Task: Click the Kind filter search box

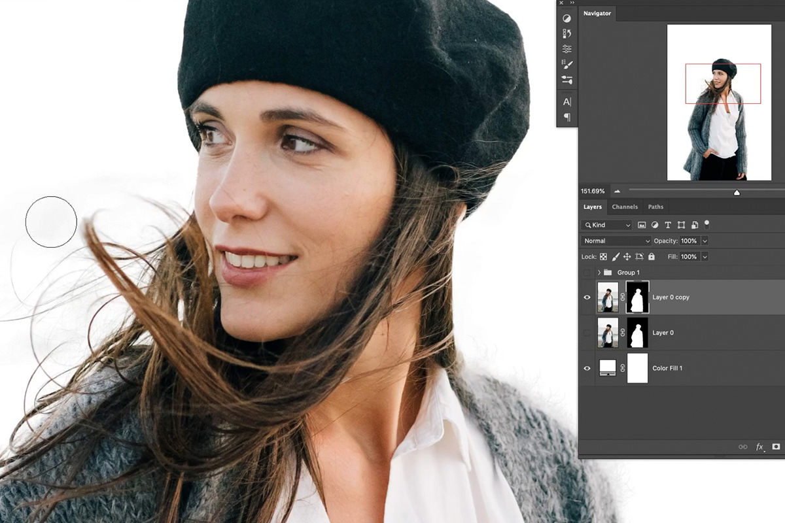Action: point(605,225)
